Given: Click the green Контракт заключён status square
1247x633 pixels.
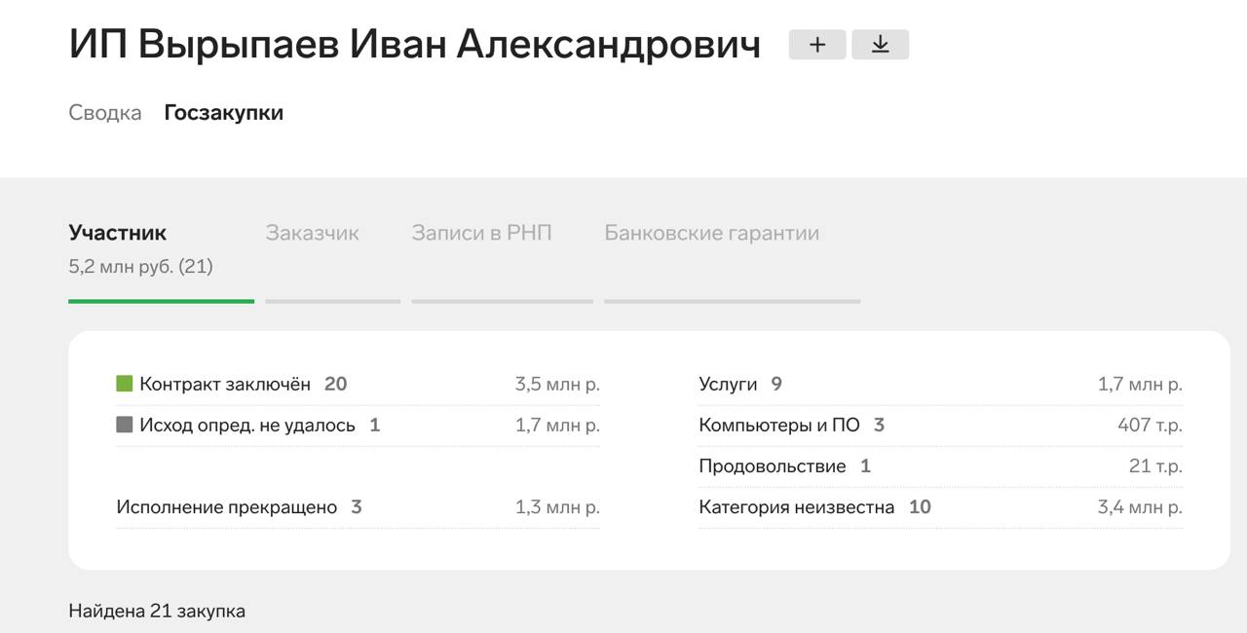Looking at the screenshot, I should (x=124, y=384).
